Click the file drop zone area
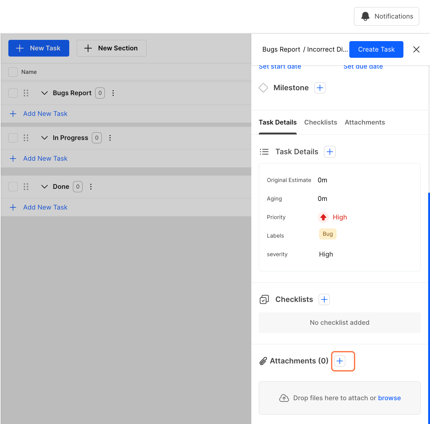This screenshot has height=424, width=430. 340,398
